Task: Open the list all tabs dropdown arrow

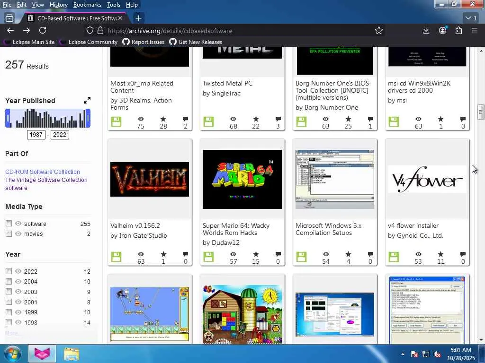Action: point(471,18)
